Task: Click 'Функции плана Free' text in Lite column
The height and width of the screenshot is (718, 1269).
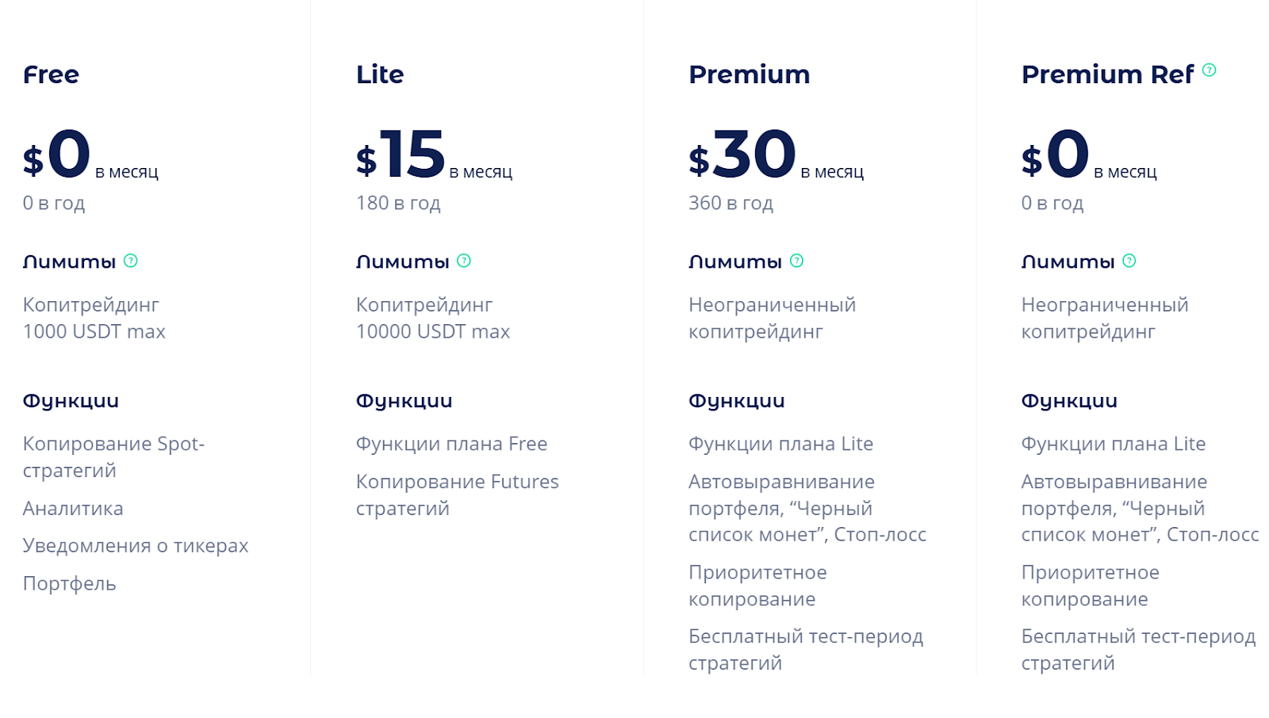Action: 451,444
